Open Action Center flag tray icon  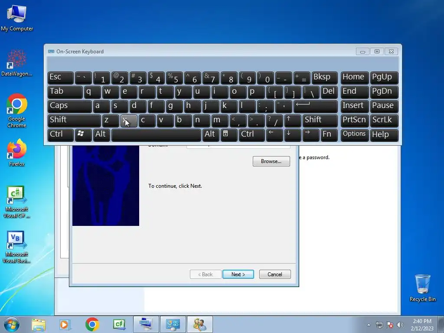(390, 325)
